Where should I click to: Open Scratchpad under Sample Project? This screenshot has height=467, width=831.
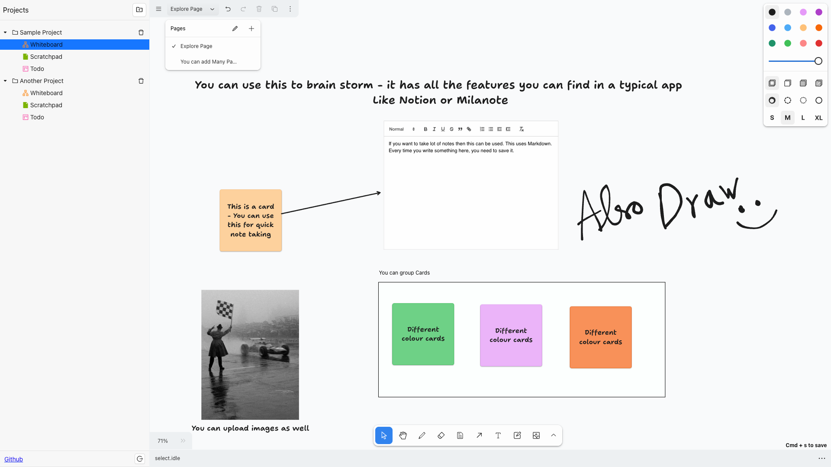(x=46, y=57)
